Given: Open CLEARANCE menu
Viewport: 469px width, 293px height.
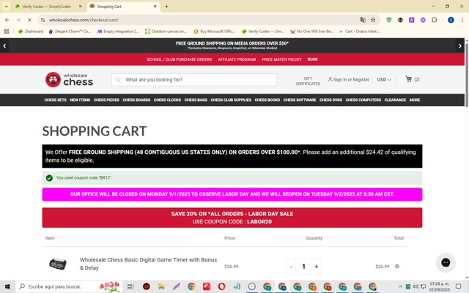Looking at the screenshot, I should [x=395, y=100].
